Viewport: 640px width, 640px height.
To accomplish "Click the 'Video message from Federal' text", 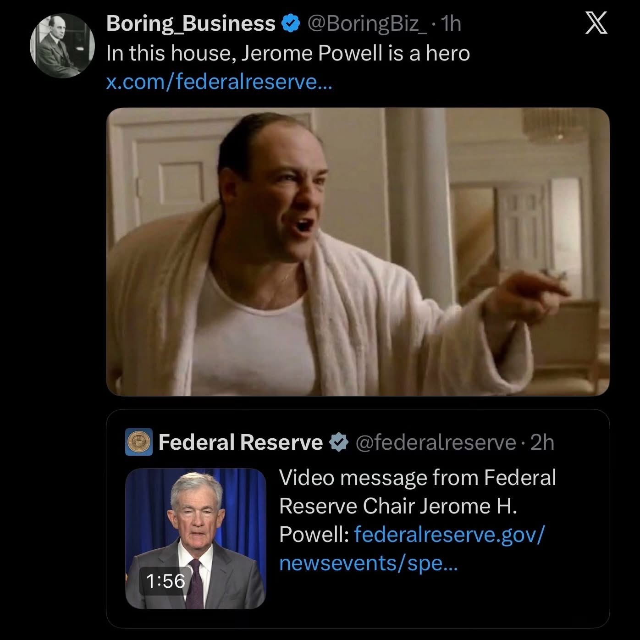I will point(417,477).
